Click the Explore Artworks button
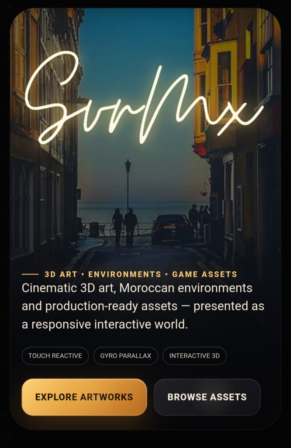The height and width of the screenshot is (448, 291). point(84,397)
